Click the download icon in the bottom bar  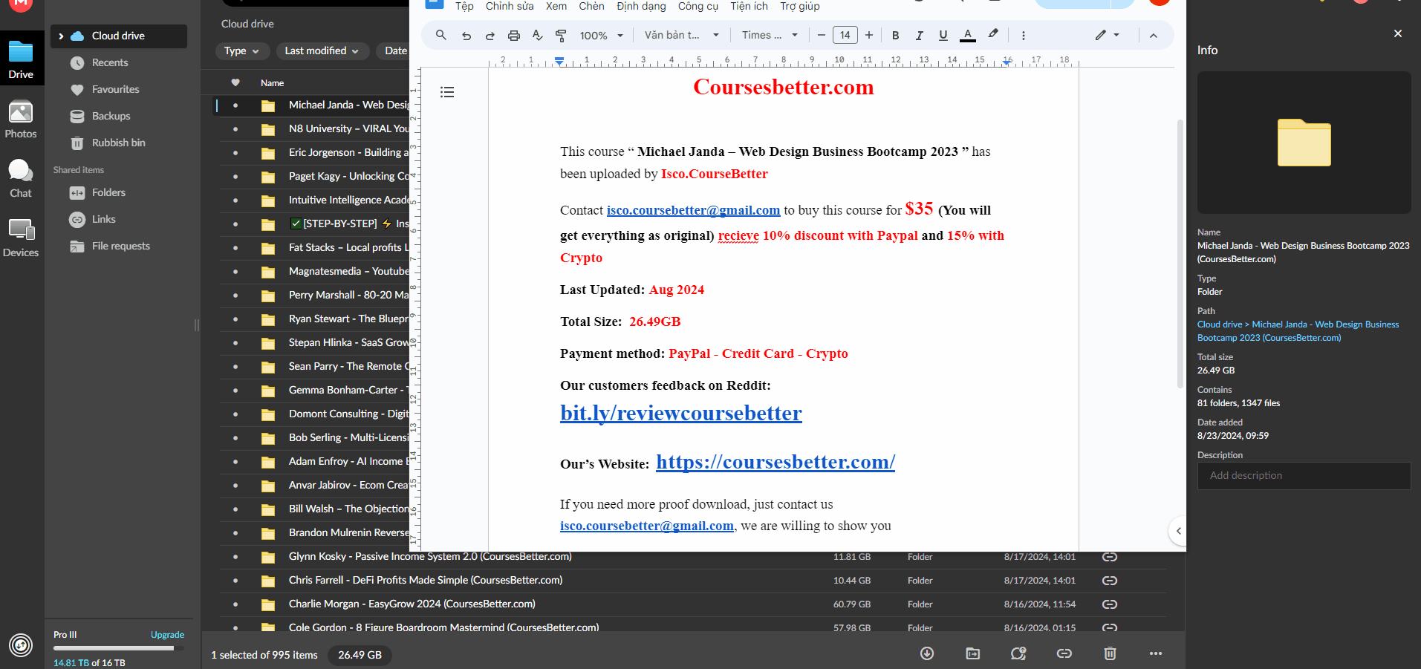click(927, 653)
